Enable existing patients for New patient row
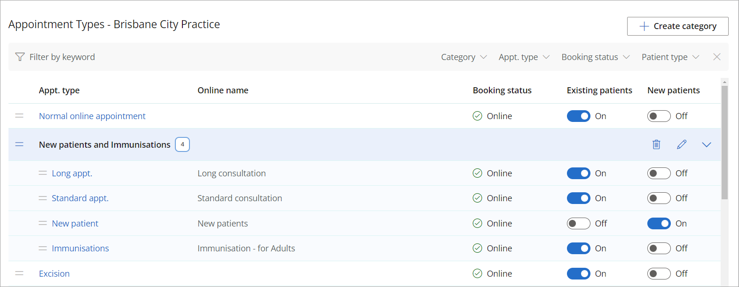 click(578, 223)
